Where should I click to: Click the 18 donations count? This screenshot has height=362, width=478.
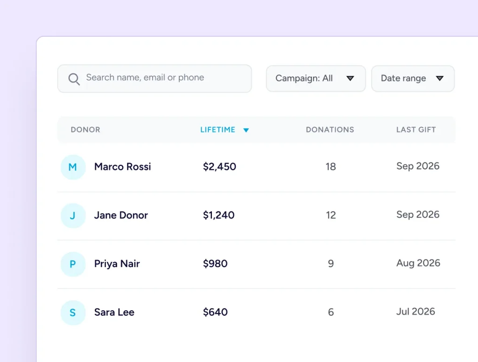point(331,166)
